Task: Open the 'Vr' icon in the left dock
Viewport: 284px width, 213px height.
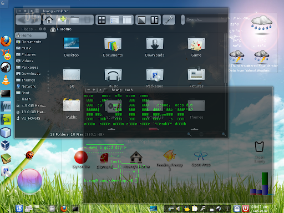Action: click(x=6, y=106)
